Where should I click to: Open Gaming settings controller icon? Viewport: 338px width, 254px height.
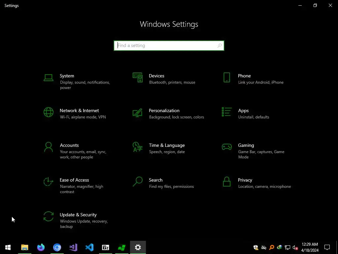click(226, 147)
